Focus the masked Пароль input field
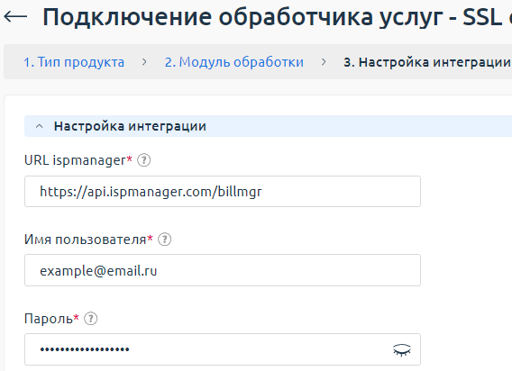 [223, 349]
